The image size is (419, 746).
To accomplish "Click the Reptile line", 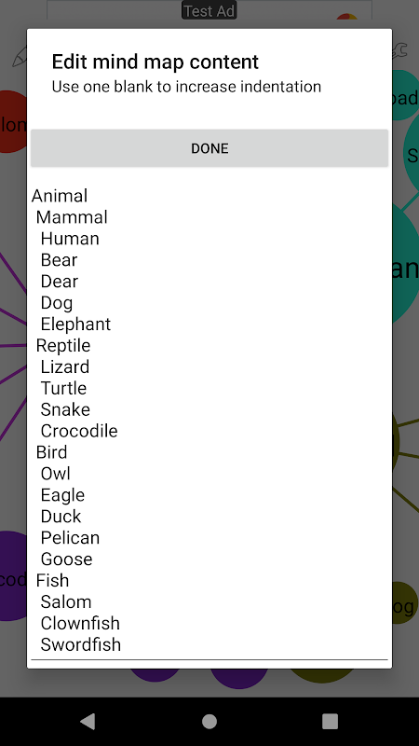I will pos(63,346).
